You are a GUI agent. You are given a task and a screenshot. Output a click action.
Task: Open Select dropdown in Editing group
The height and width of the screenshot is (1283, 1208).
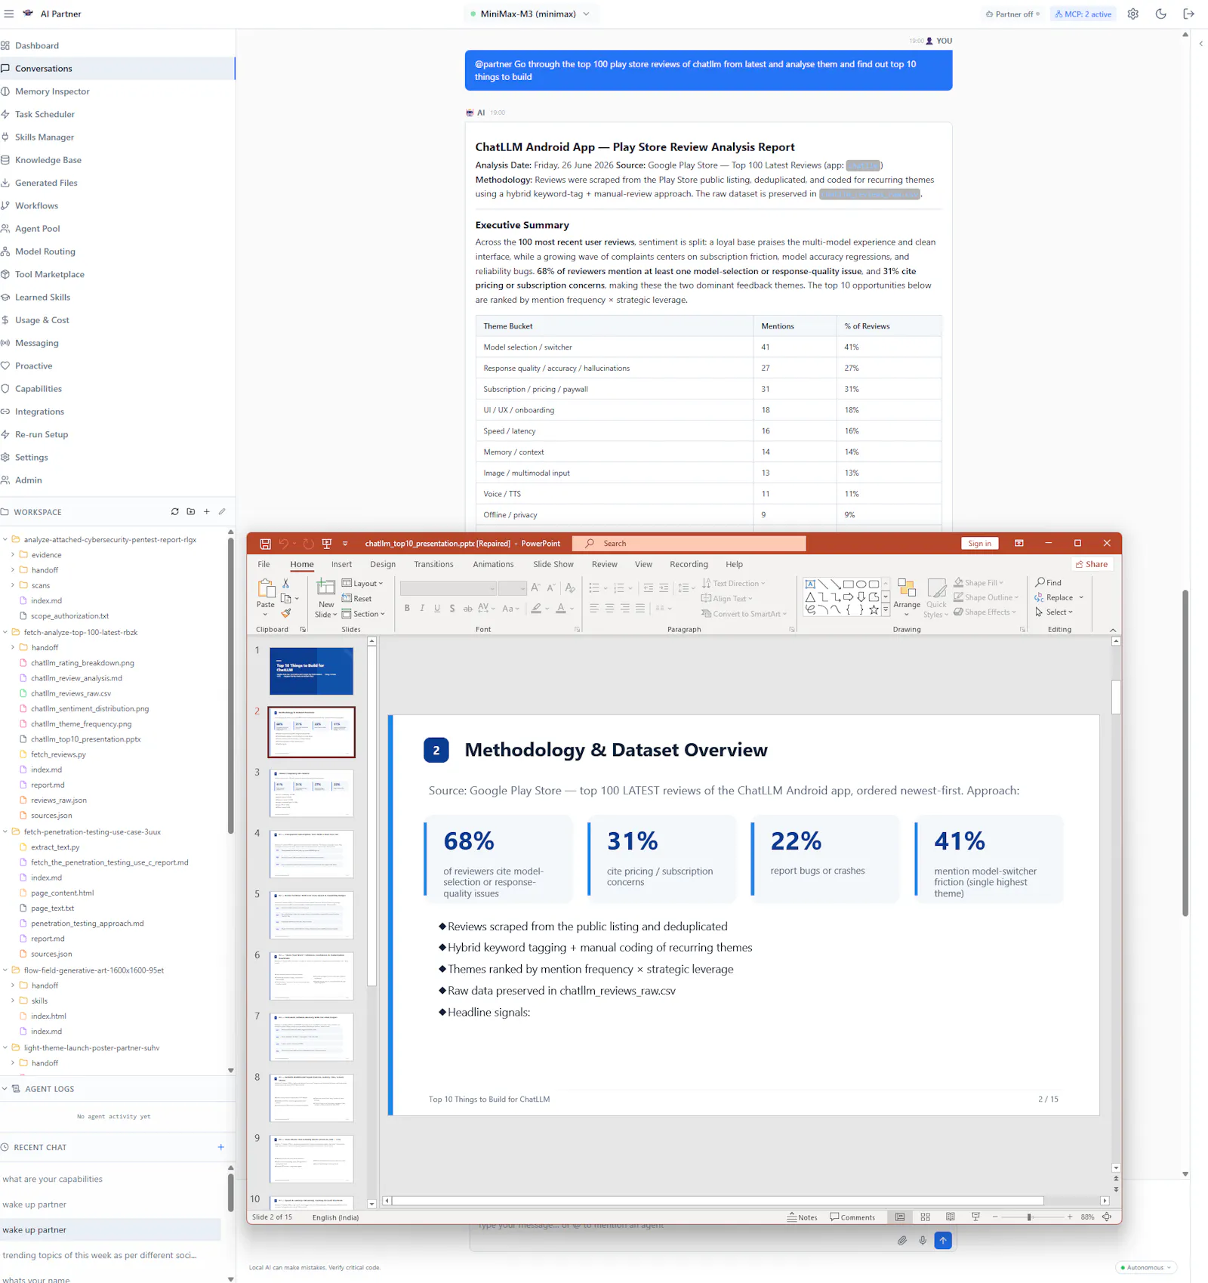(1054, 612)
